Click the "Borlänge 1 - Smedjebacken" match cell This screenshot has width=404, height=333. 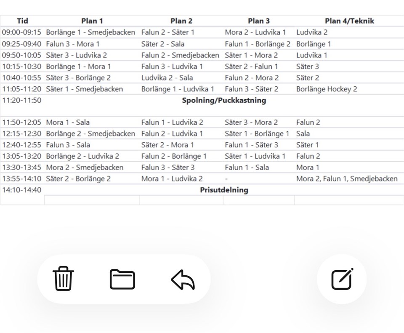(x=91, y=32)
